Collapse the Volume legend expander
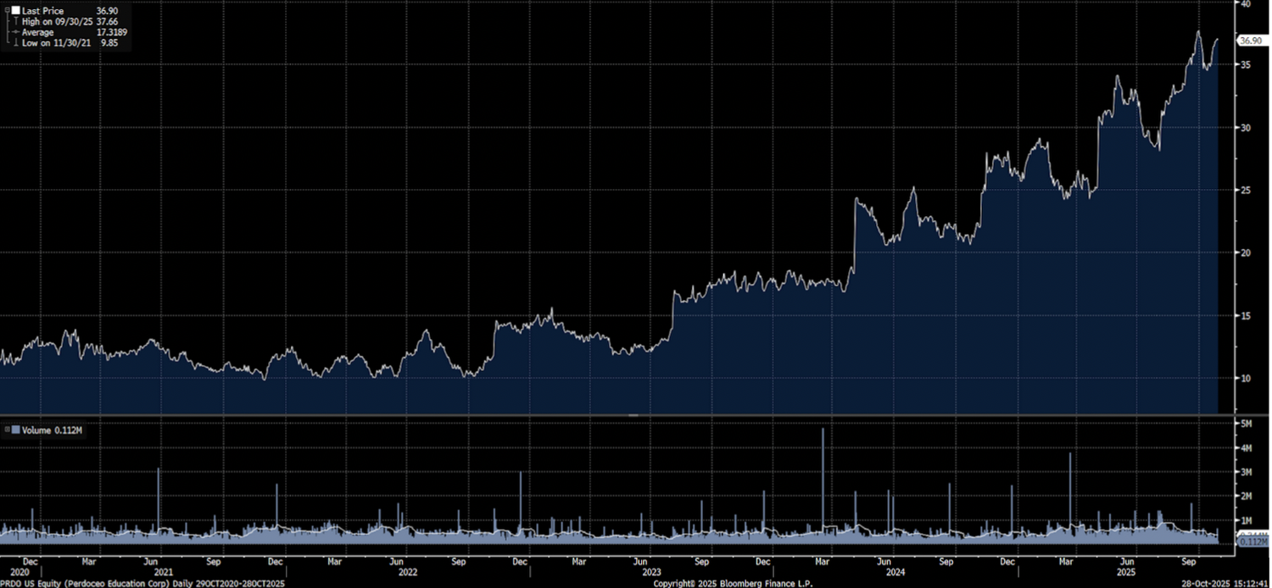Screen dimensions: 1272x588 tap(7, 430)
